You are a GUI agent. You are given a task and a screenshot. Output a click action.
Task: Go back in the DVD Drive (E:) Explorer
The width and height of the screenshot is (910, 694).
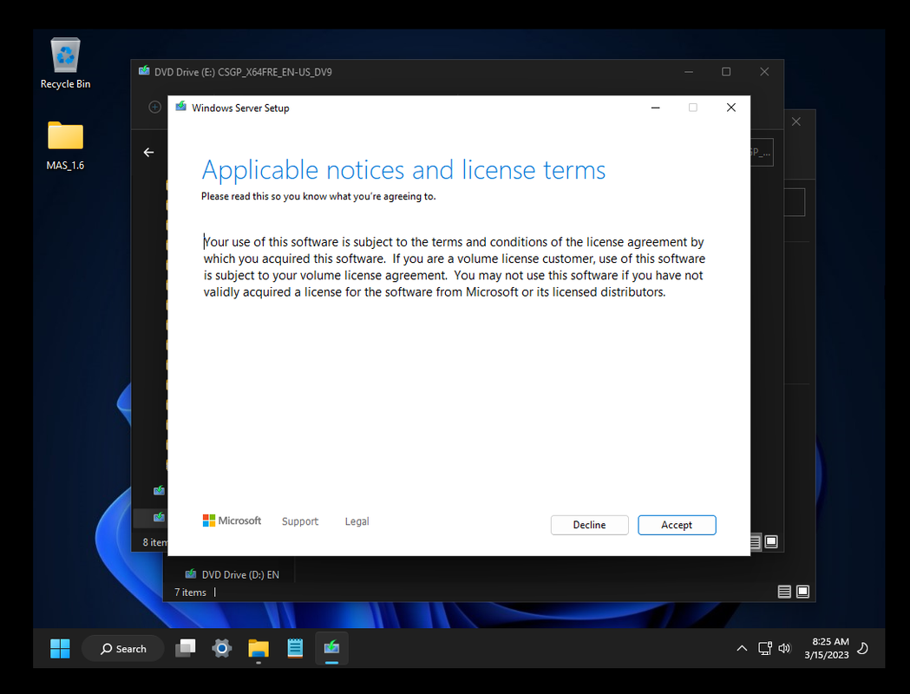pos(148,152)
